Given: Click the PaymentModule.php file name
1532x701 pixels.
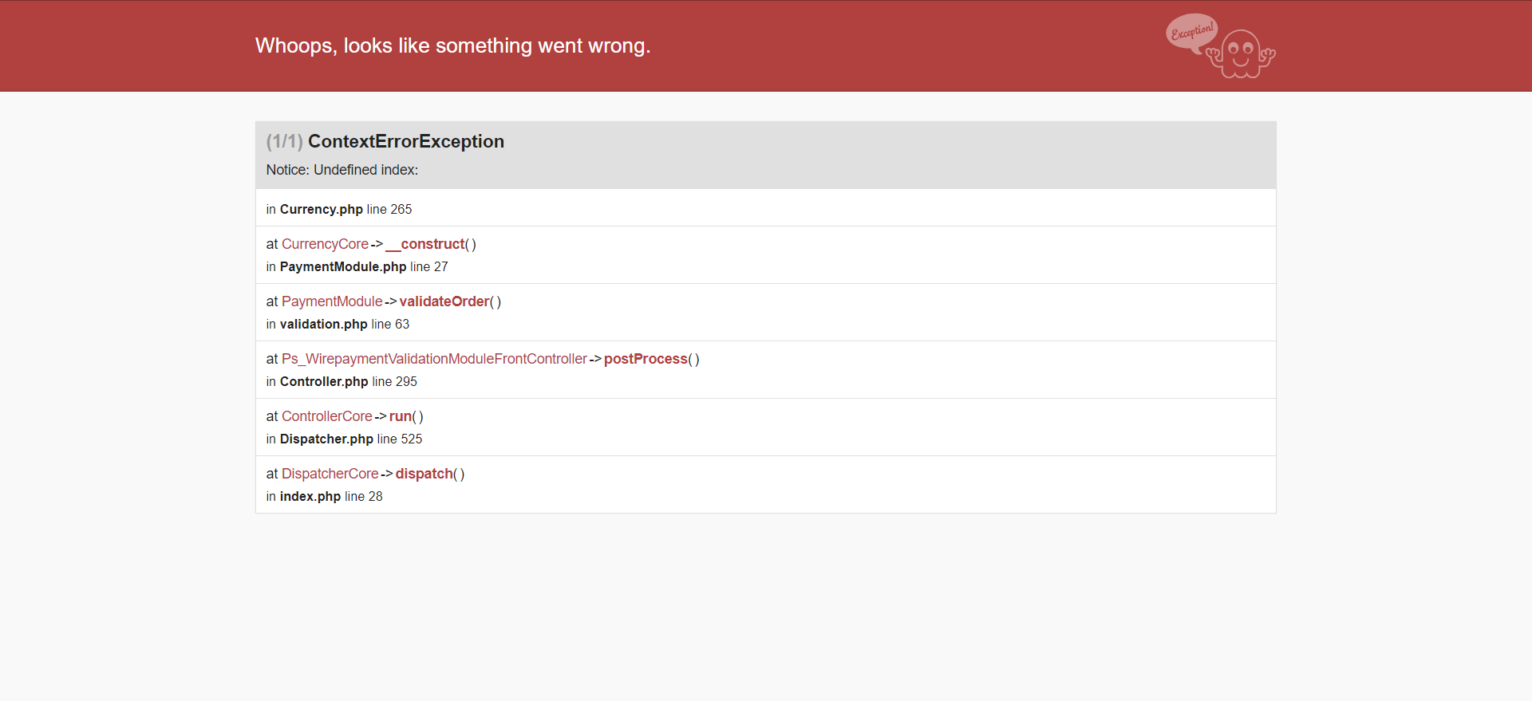Looking at the screenshot, I should tap(342, 266).
